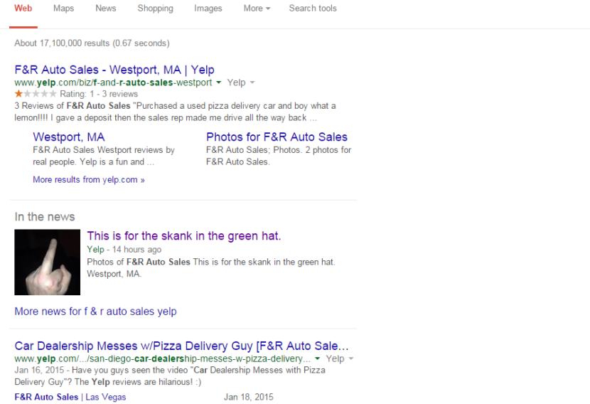Click the 'Jan 18, 2015' date text
This screenshot has height=404, width=590.
[249, 397]
